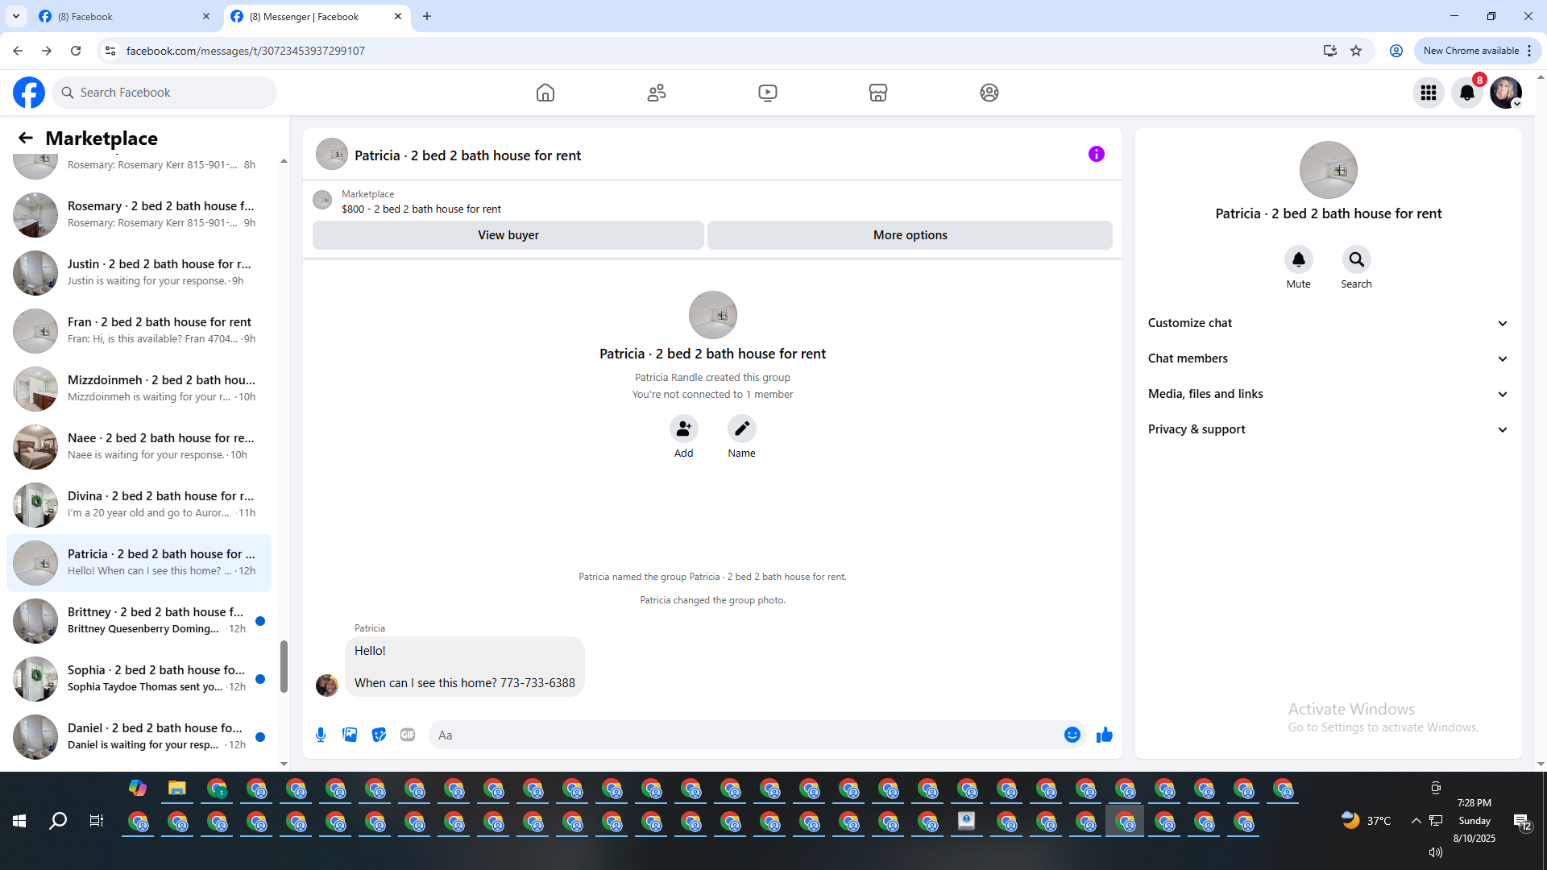Open the Windows Start menu
The image size is (1547, 870).
19,821
